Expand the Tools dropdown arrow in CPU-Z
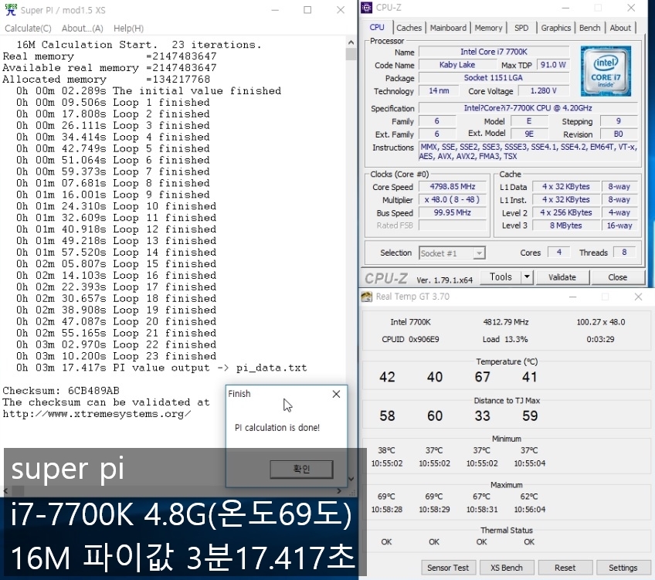 pyautogui.click(x=528, y=276)
